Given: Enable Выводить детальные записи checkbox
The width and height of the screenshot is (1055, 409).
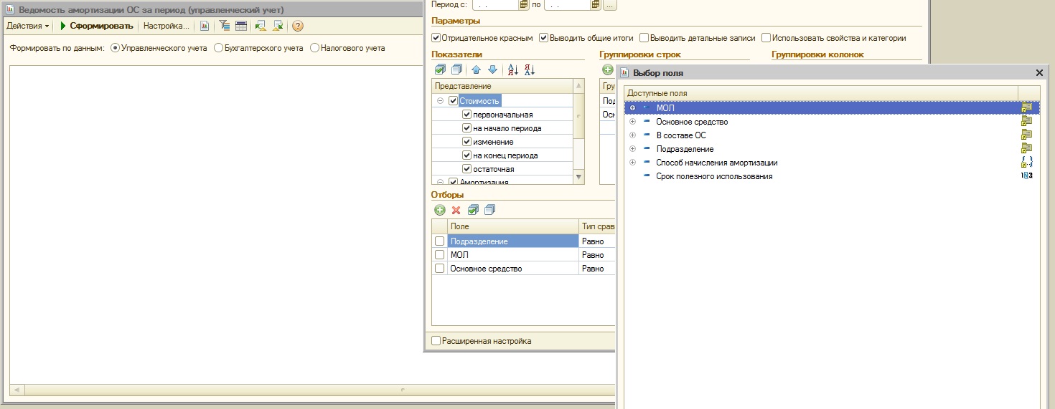Looking at the screenshot, I should [x=644, y=38].
